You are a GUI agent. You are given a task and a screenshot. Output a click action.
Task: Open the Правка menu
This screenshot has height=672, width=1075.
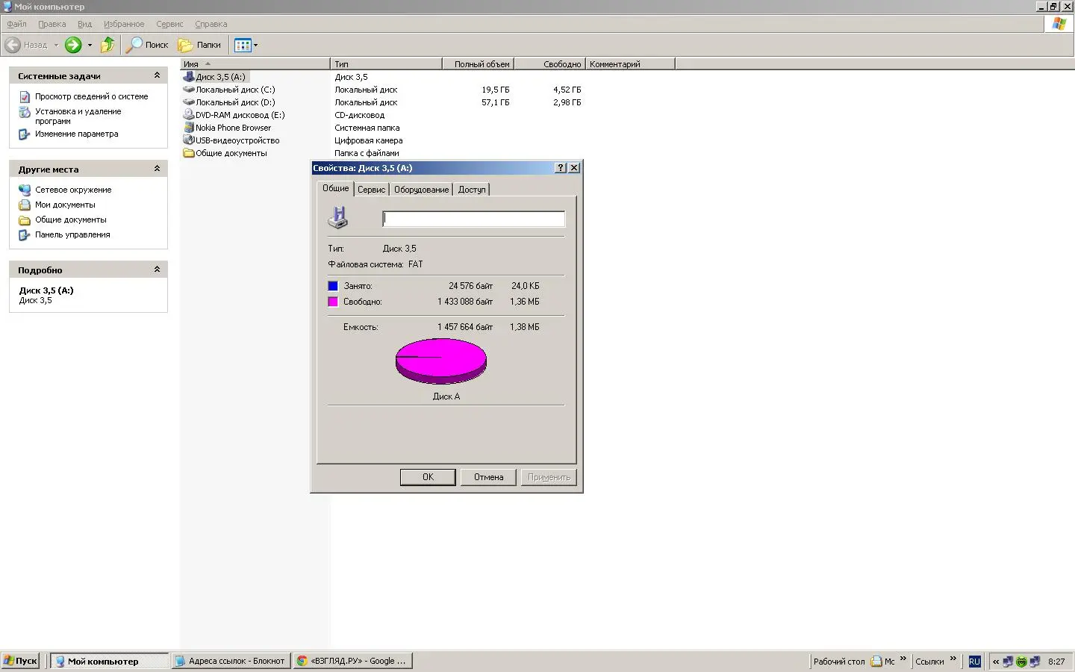pos(52,24)
